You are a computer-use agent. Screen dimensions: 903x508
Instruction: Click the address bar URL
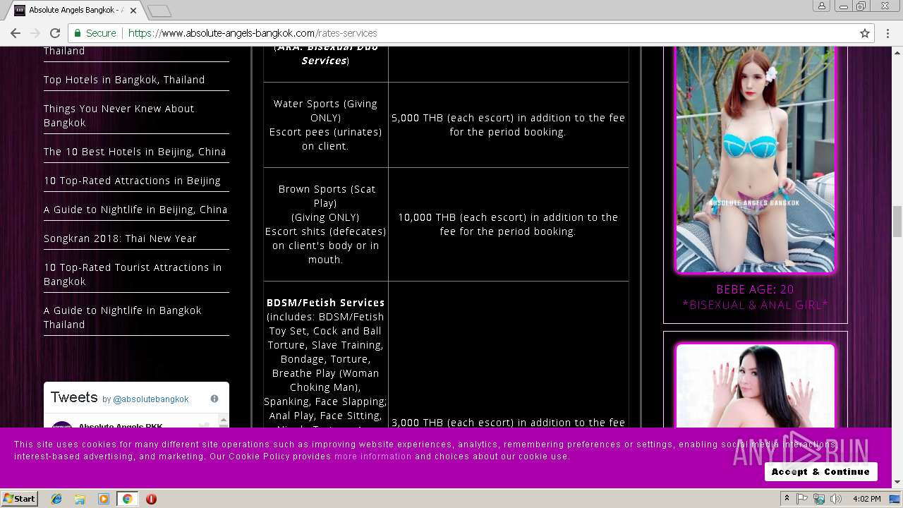(253, 33)
